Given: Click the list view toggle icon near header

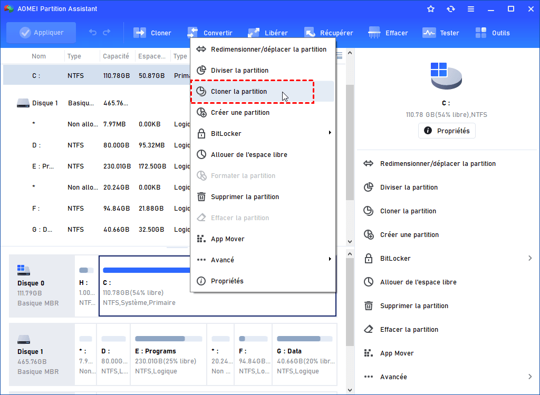Looking at the screenshot, I should [x=339, y=56].
